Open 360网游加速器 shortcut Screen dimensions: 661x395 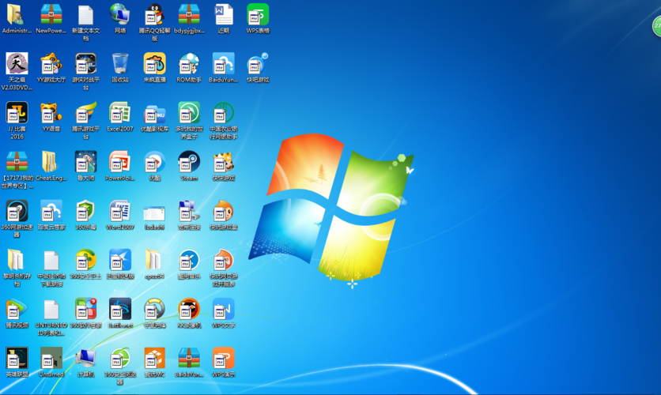point(17,211)
